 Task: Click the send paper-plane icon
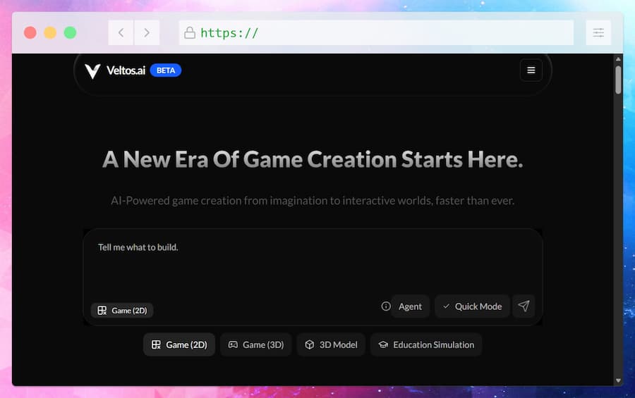click(524, 306)
